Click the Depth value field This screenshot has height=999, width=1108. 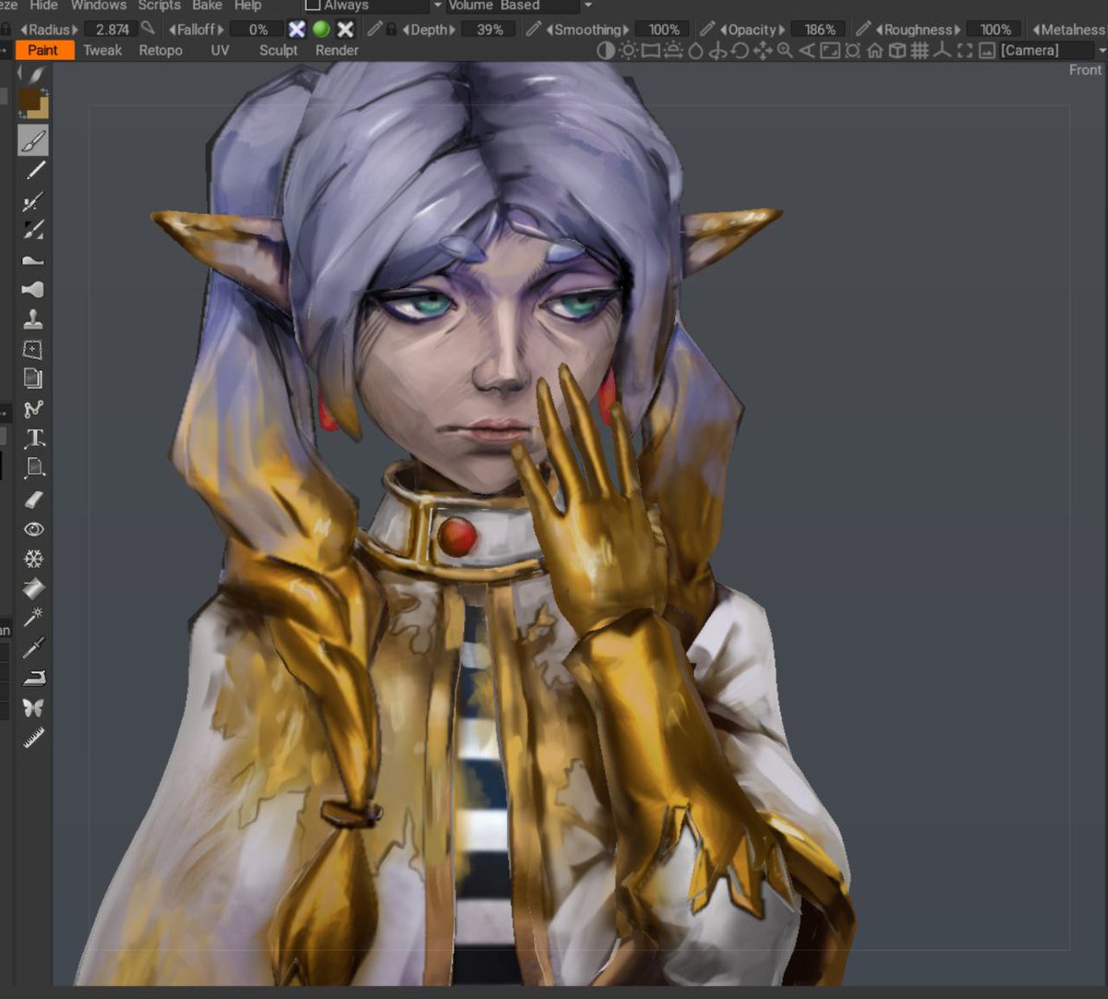tap(489, 30)
